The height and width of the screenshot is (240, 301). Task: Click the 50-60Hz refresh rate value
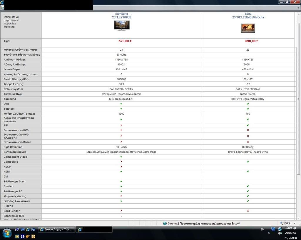[121, 55]
